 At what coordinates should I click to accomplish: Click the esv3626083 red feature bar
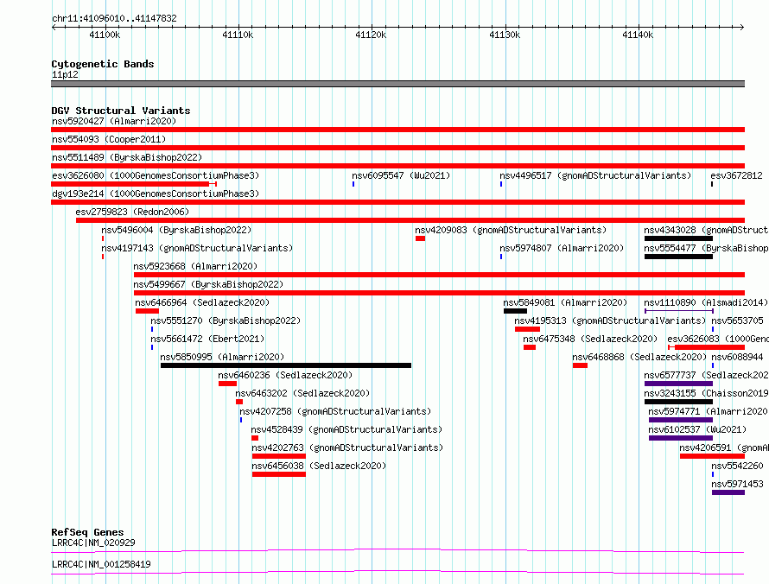[x=707, y=347]
